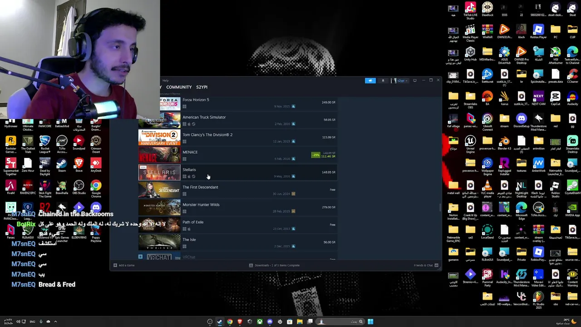581x327 pixels.
Task: Select the MENACE game title
Action: pyautogui.click(x=190, y=152)
